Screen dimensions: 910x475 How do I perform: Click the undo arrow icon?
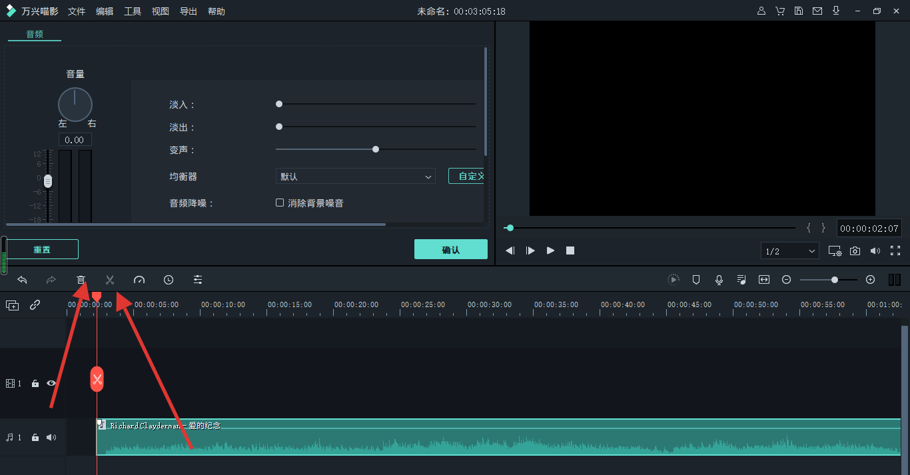coord(22,280)
